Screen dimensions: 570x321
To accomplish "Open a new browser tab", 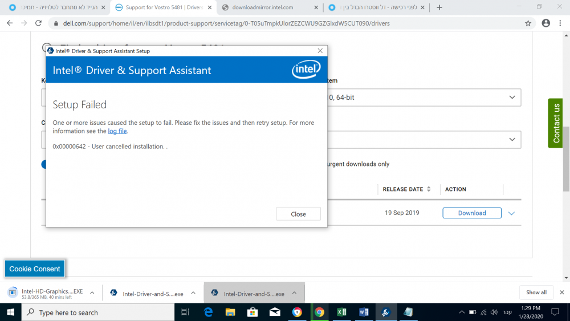I will click(439, 7).
